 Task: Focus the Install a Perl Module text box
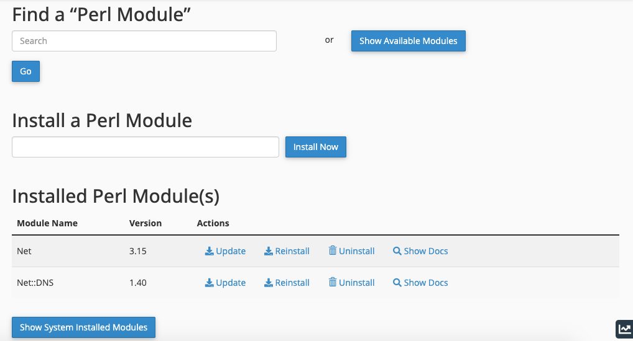pyautogui.click(x=146, y=147)
